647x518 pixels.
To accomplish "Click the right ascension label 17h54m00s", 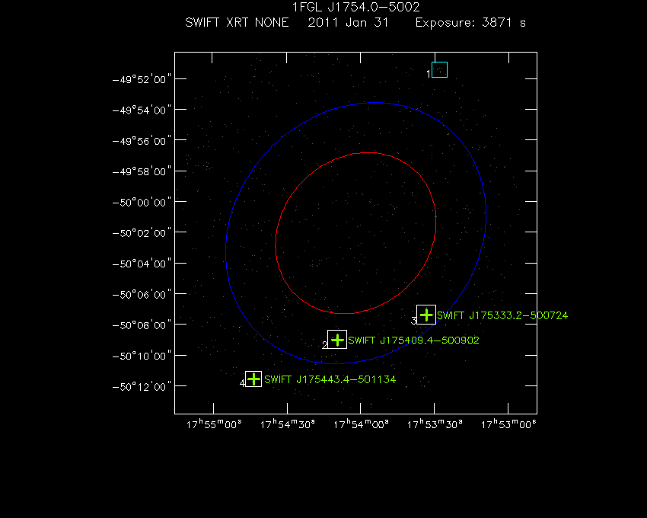I will coord(361,424).
